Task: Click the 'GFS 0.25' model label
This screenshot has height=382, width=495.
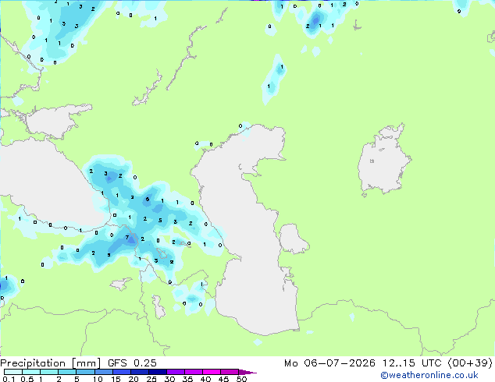Action: 132,363
